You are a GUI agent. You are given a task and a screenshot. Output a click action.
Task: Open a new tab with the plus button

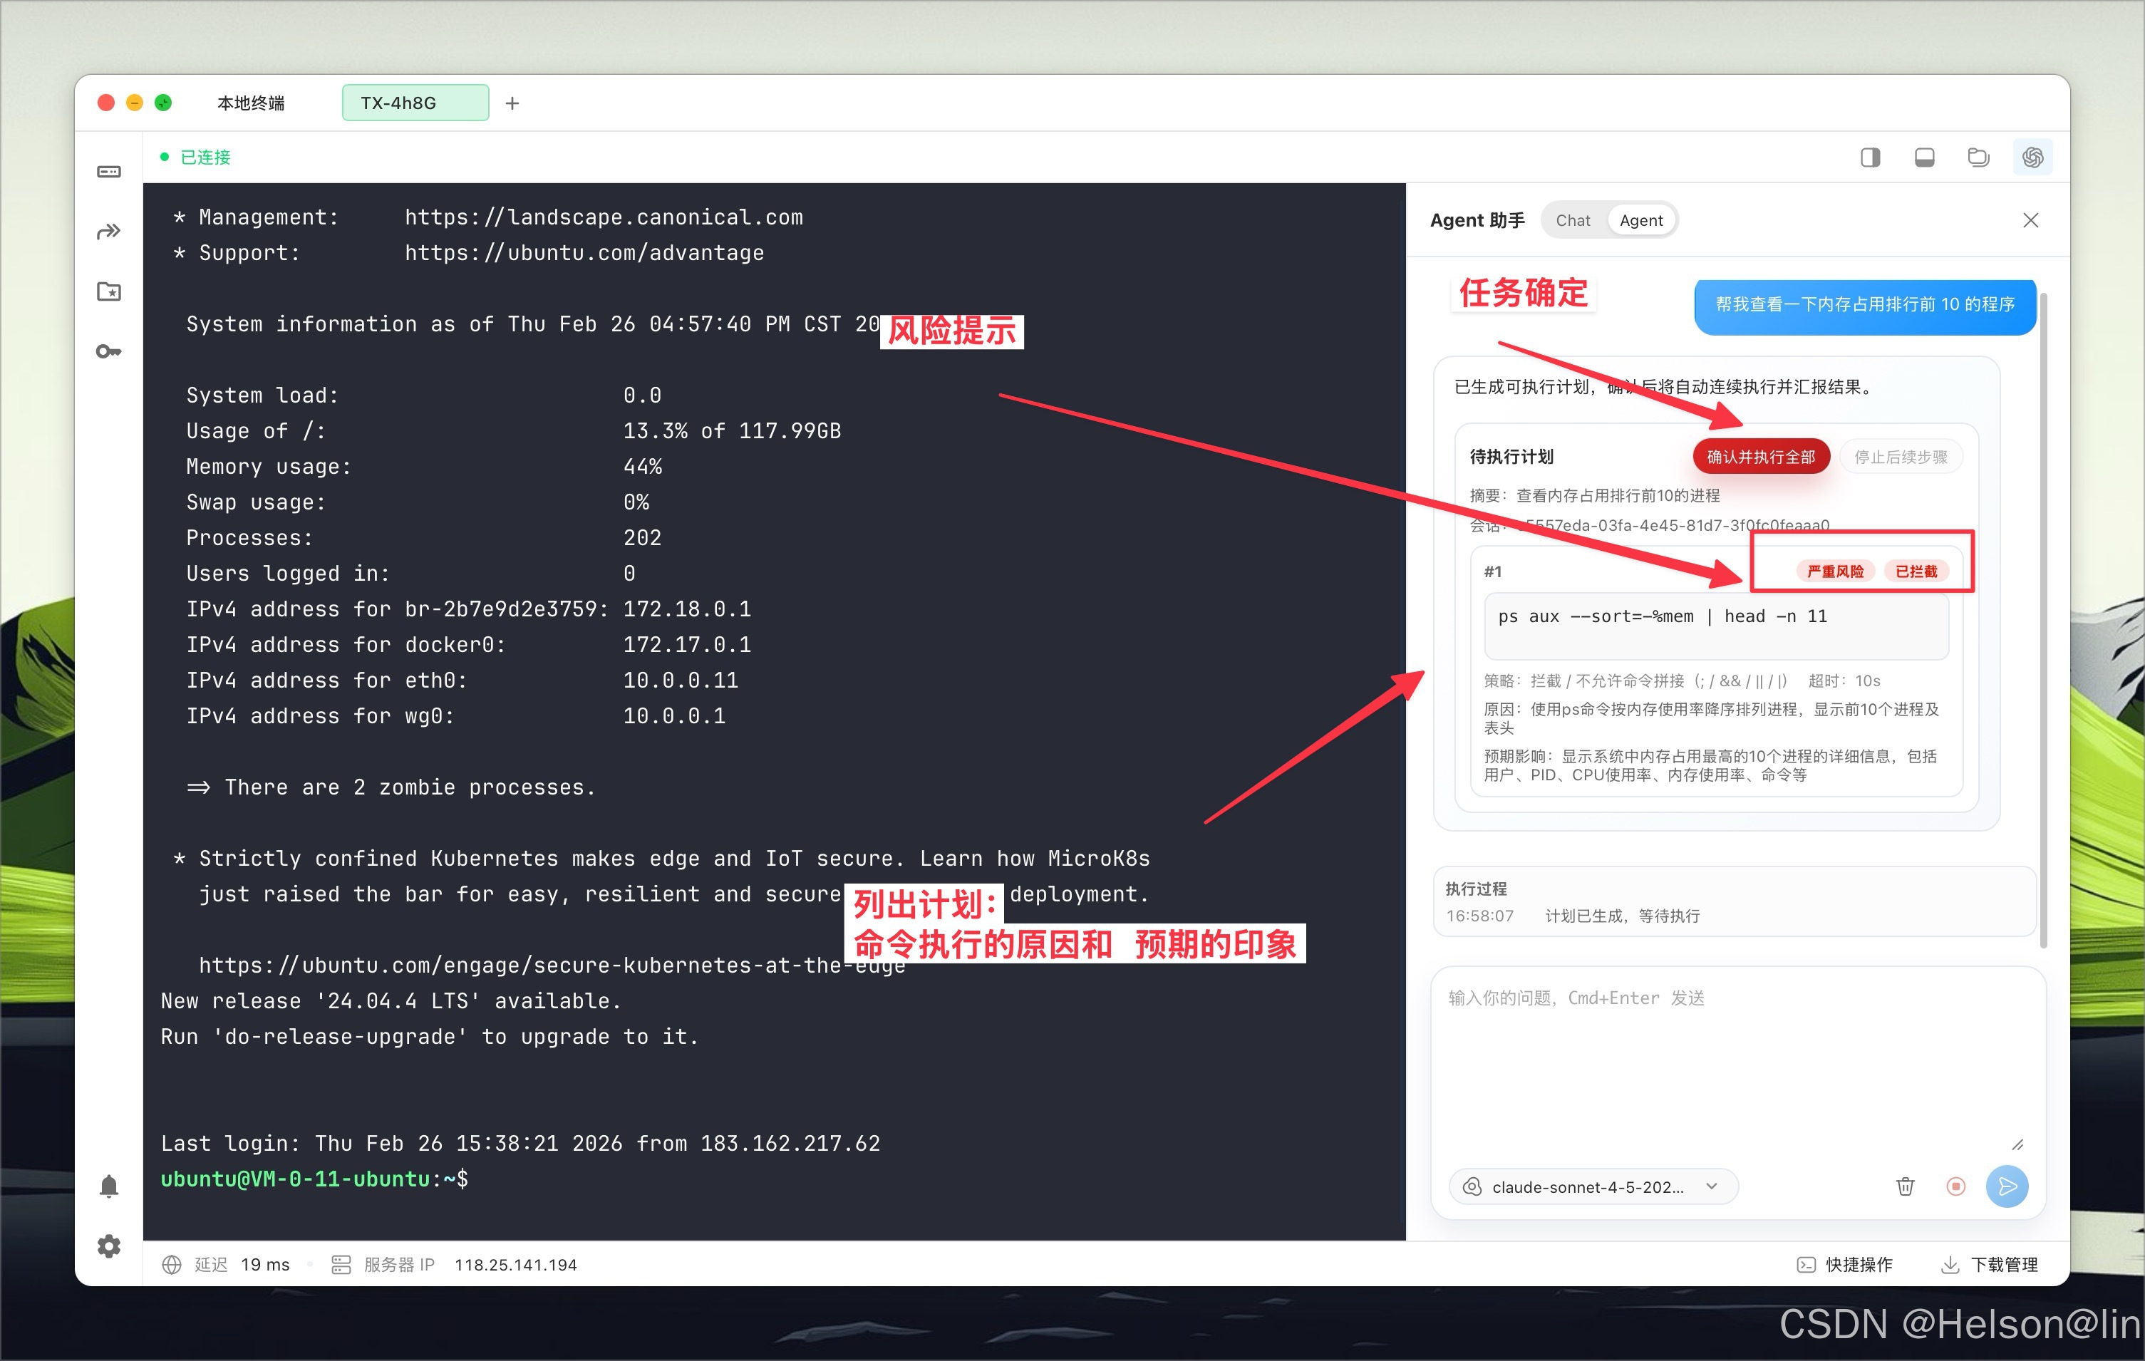tap(512, 103)
